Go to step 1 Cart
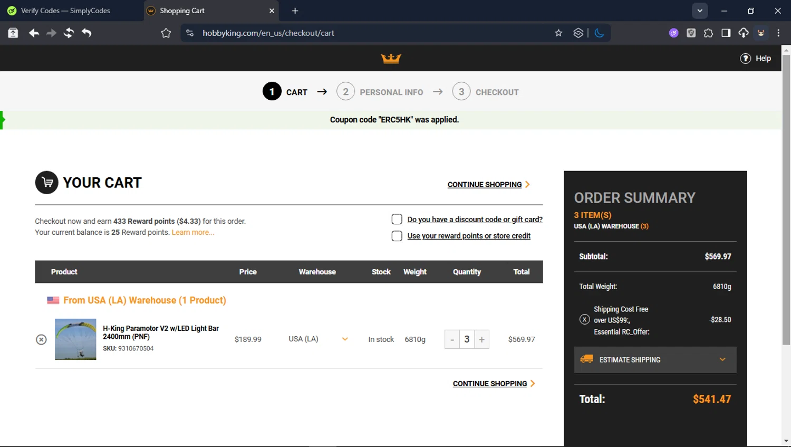This screenshot has width=791, height=447. point(285,92)
